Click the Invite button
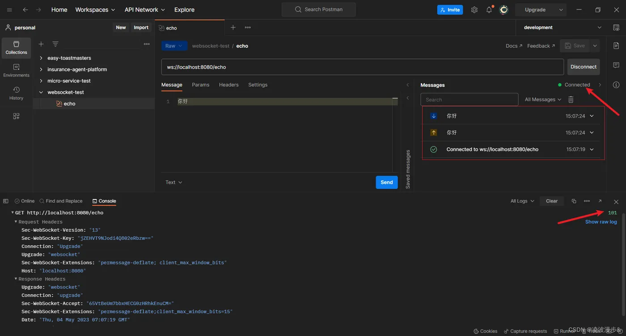Screen dimensions: 626x336 [x=450, y=10]
